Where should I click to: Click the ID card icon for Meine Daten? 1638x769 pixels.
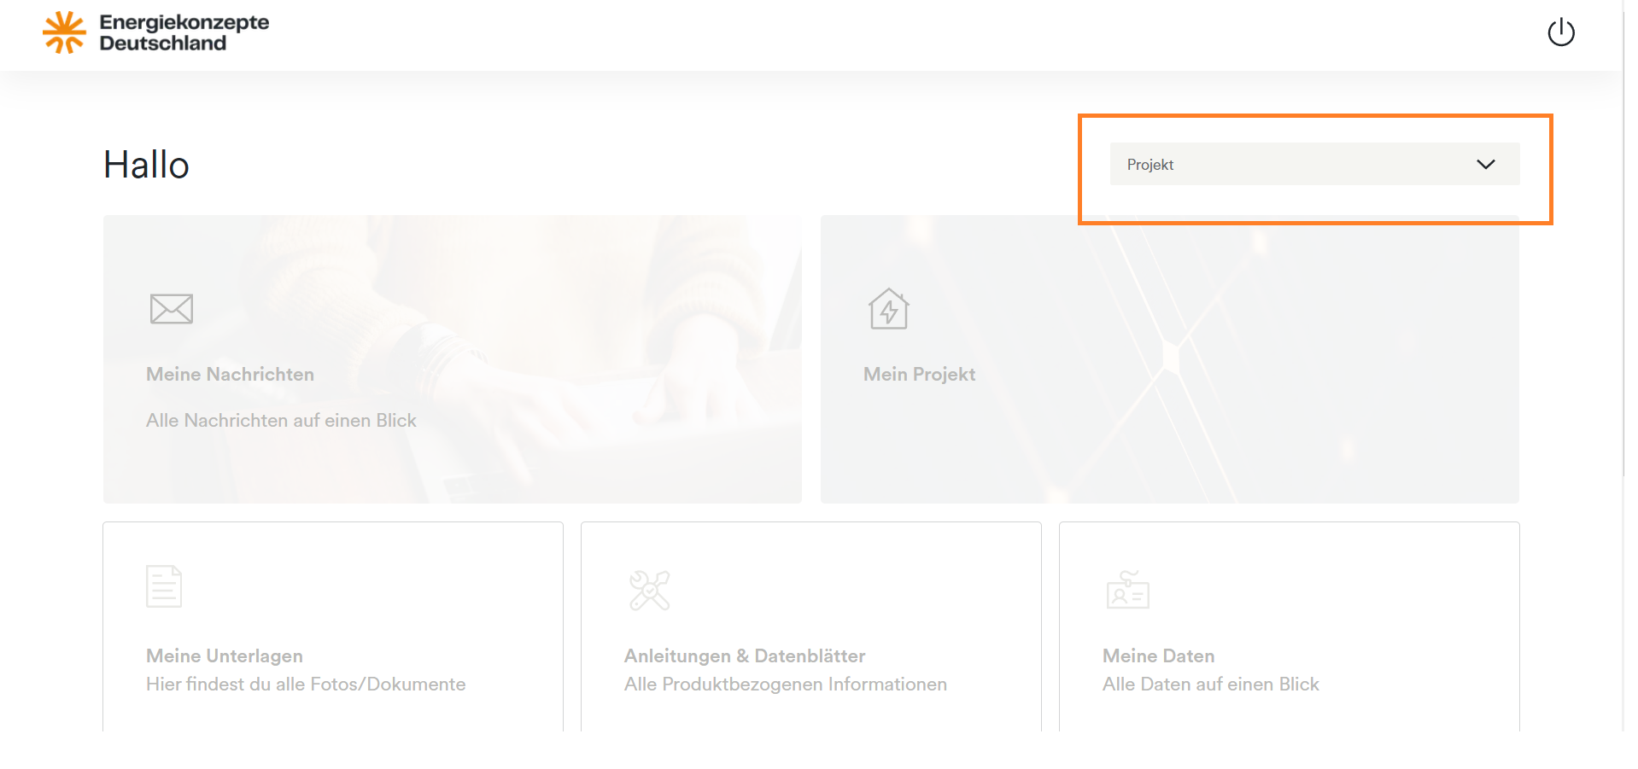(x=1128, y=589)
